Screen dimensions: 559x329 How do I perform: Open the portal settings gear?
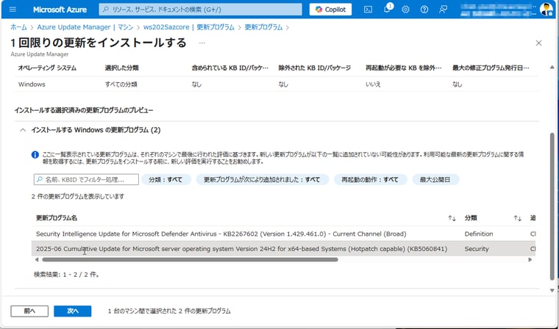point(405,10)
